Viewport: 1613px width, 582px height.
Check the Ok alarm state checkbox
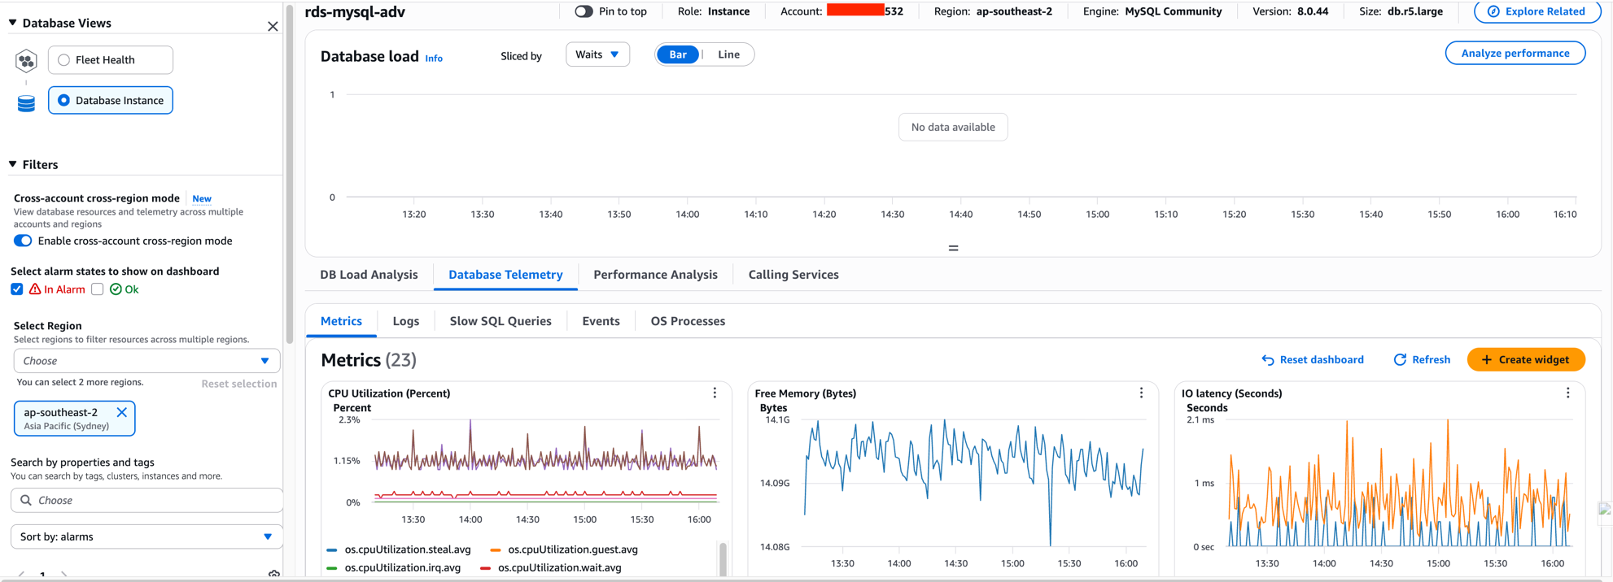click(98, 289)
